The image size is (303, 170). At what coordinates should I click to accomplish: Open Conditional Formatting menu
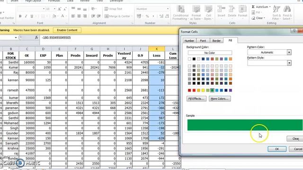pyautogui.click(x=180, y=13)
